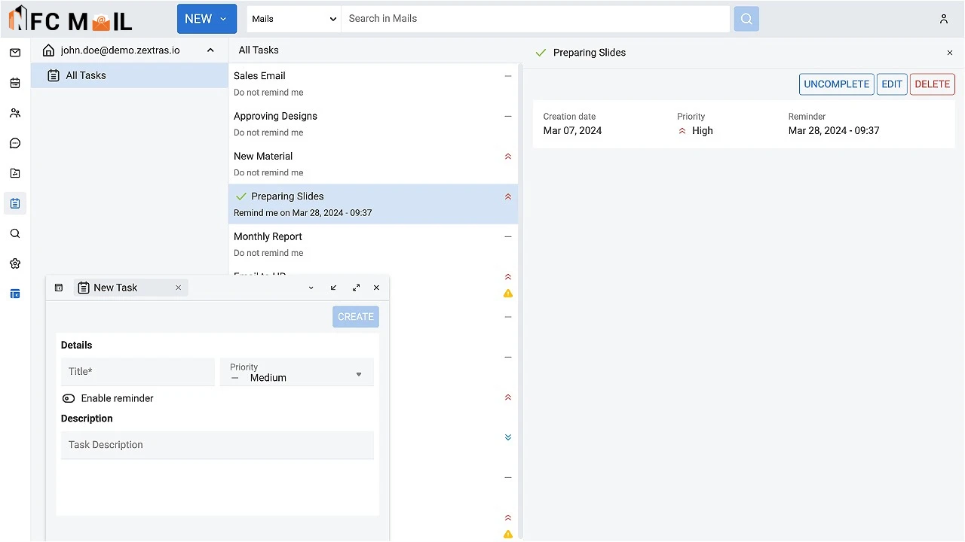Open the Tasks module icon
This screenshot has height=542, width=965.
pyautogui.click(x=15, y=203)
